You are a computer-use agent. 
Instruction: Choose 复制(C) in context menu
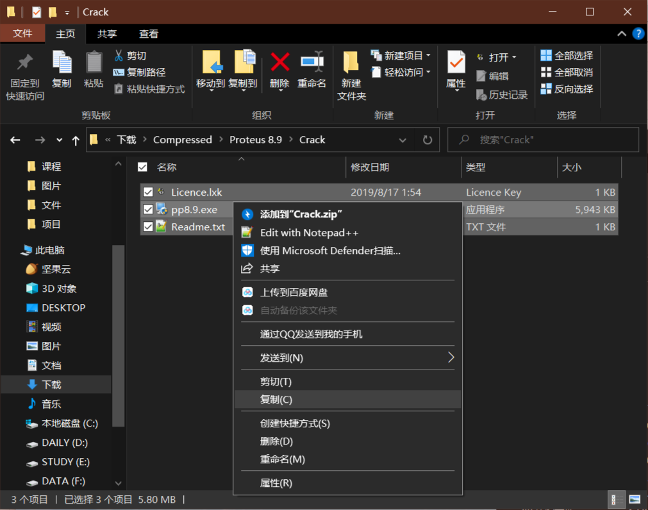click(x=348, y=400)
